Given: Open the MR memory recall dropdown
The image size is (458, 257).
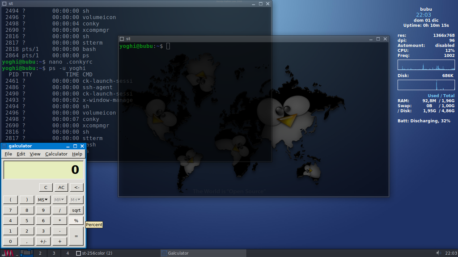Looking at the screenshot, I should 59,200.
